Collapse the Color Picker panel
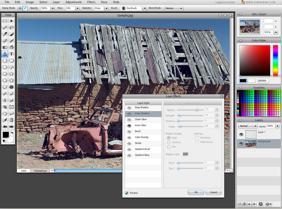This screenshot has width=282, height=209. 241,41
